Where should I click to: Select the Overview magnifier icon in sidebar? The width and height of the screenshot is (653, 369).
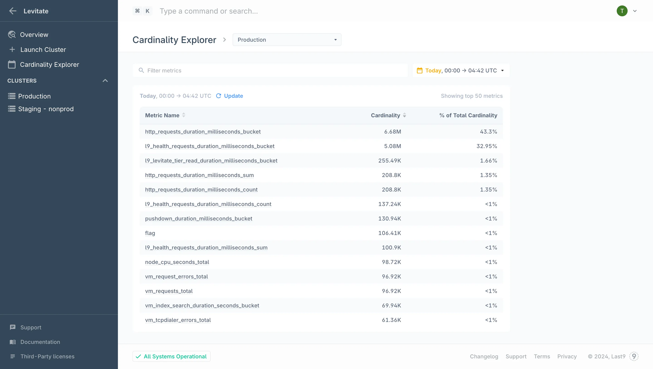12,34
